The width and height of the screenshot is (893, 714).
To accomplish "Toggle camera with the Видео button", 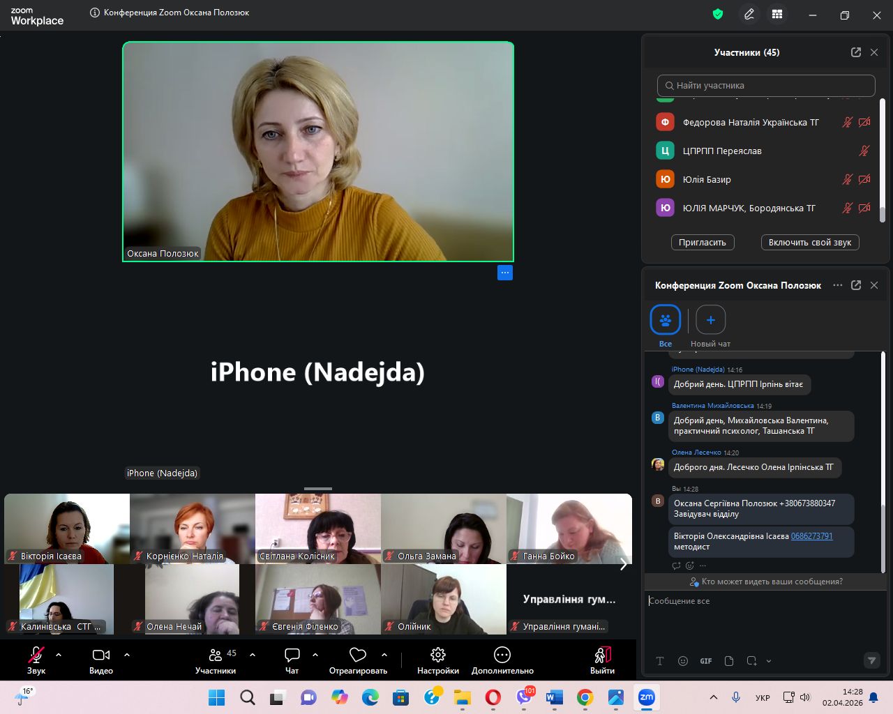I will [101, 660].
